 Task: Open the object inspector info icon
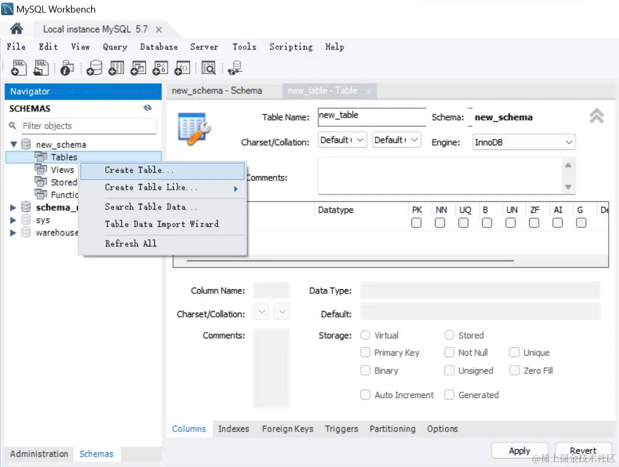[x=67, y=68]
